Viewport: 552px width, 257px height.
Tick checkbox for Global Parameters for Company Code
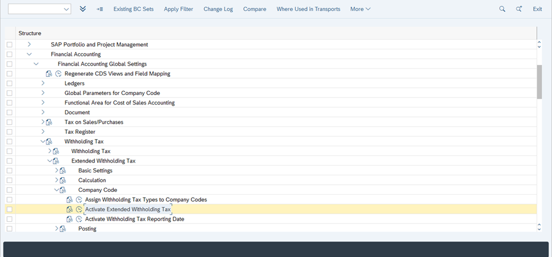[x=9, y=93]
